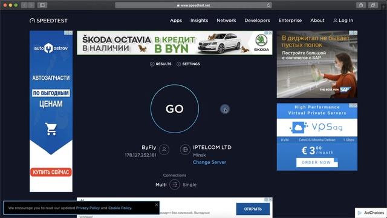Click the auto-ostrov logo
Image resolution: width=387 pixels, height=218 pixels.
[51, 48]
